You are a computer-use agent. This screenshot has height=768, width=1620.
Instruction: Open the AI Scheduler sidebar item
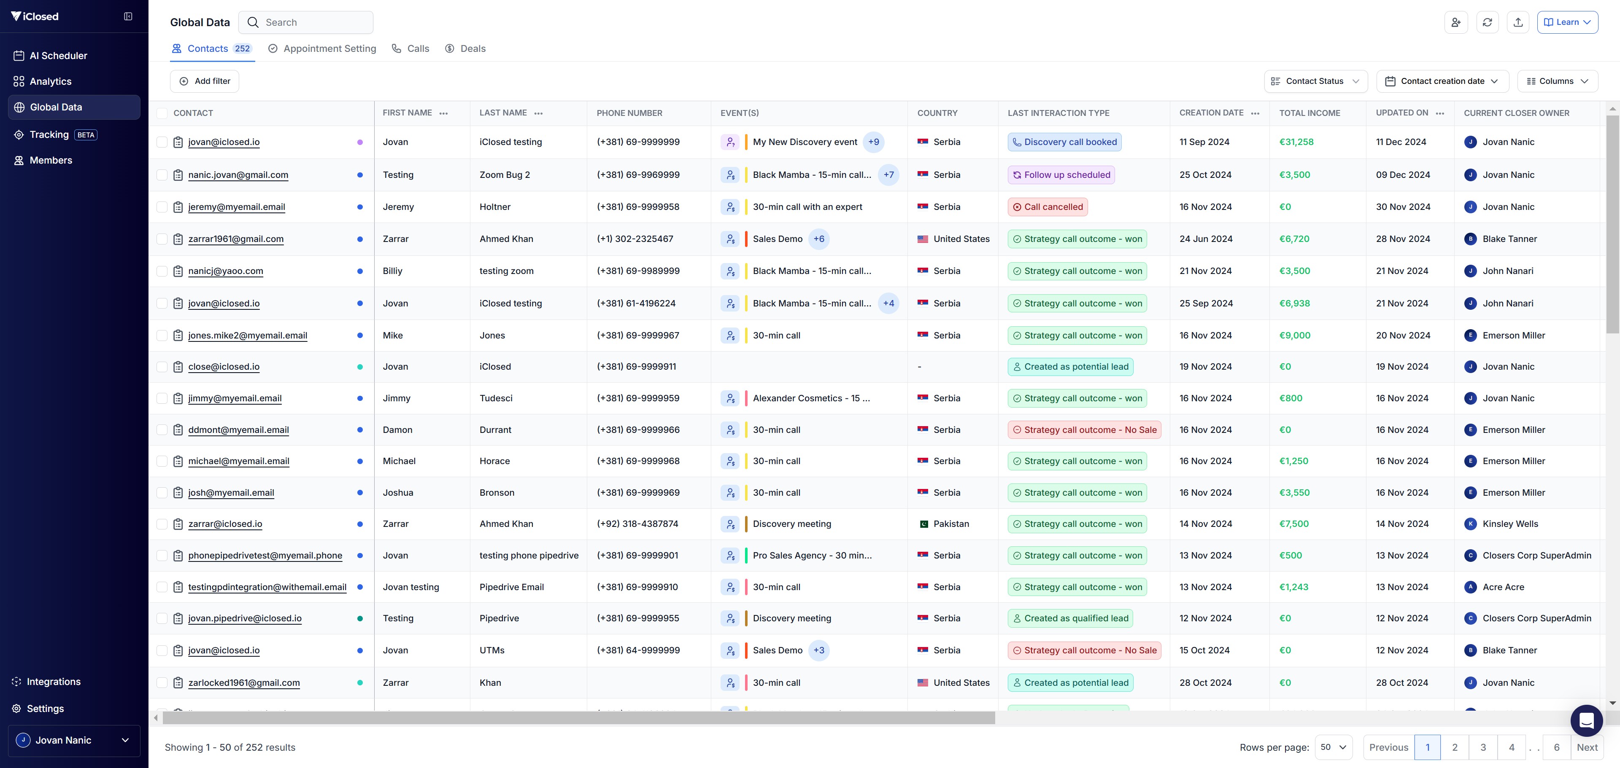tap(58, 55)
